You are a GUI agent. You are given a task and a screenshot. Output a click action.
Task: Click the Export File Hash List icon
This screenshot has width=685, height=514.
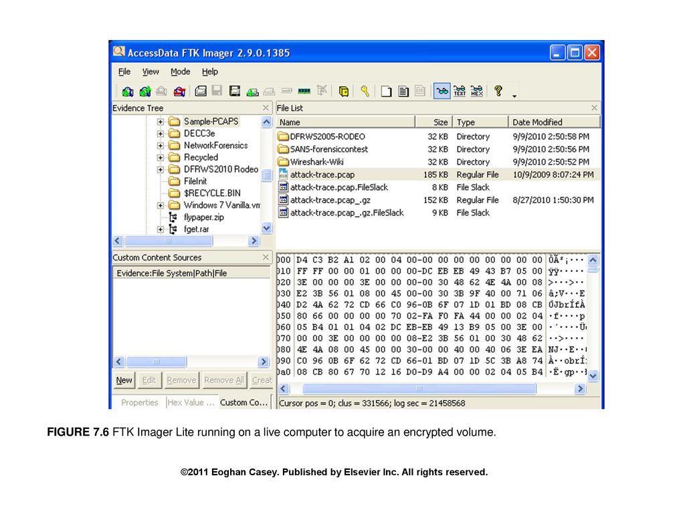click(403, 91)
